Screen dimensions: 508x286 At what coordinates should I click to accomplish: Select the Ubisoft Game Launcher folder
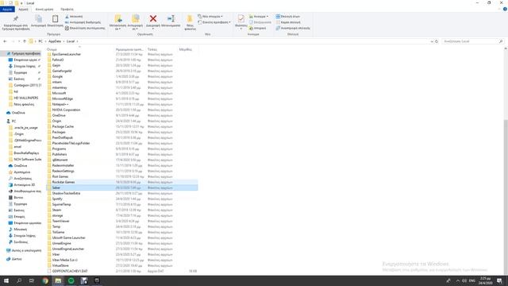(x=69, y=238)
